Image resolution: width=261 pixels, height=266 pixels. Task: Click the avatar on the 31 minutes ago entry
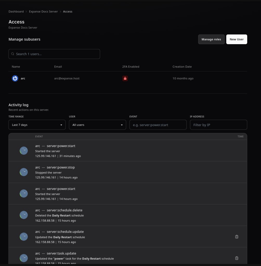[24, 151]
